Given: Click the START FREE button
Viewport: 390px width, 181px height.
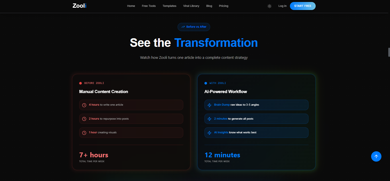Looking at the screenshot, I should (x=303, y=6).
